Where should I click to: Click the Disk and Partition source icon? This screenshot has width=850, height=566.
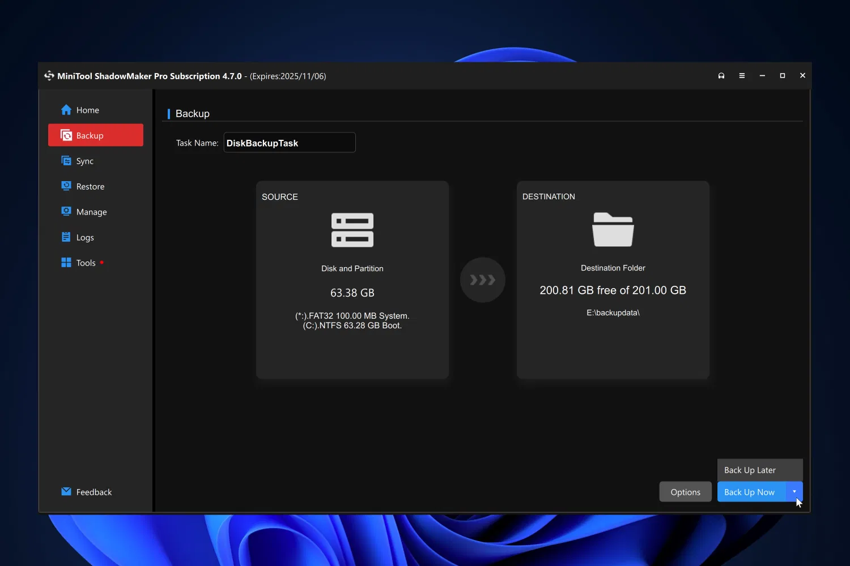pyautogui.click(x=352, y=230)
